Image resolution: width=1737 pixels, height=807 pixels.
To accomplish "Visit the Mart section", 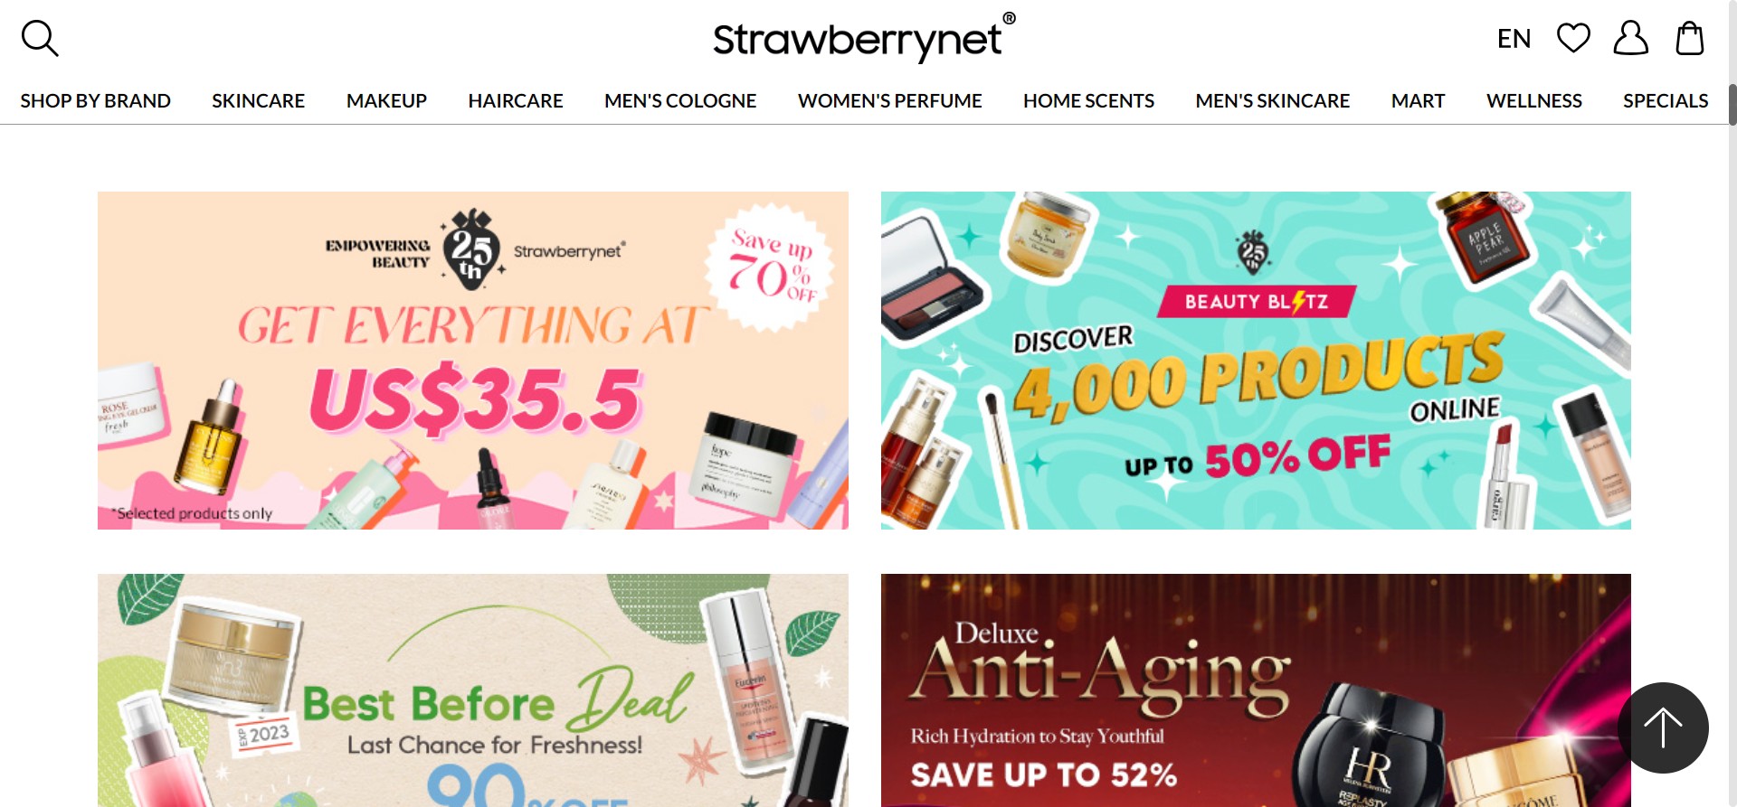I will [x=1418, y=100].
